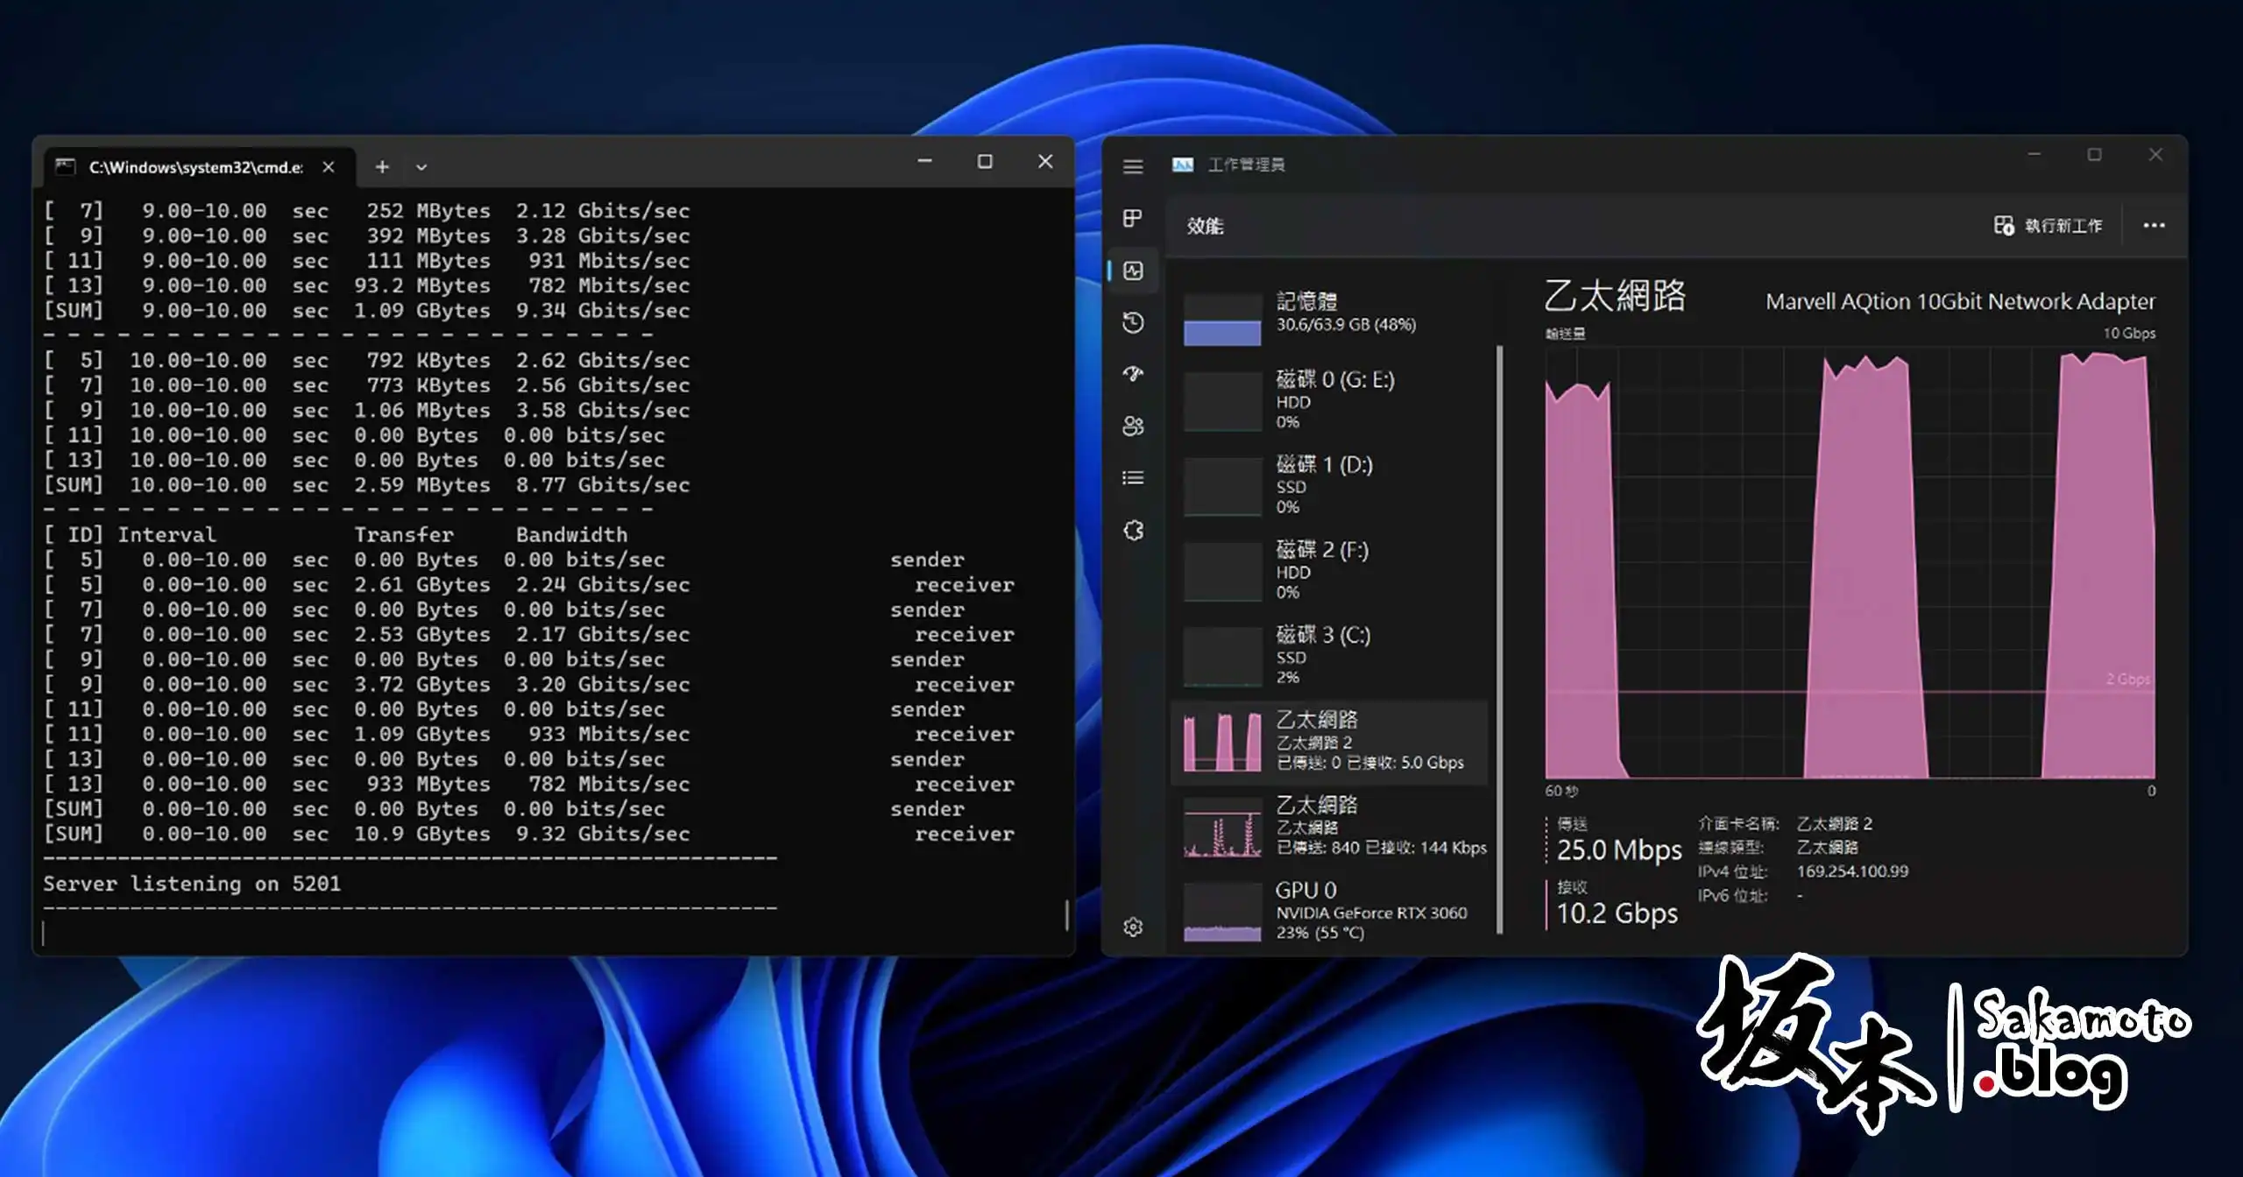Image resolution: width=2243 pixels, height=1177 pixels.
Task: Go to Users page icon
Action: pyautogui.click(x=1133, y=426)
